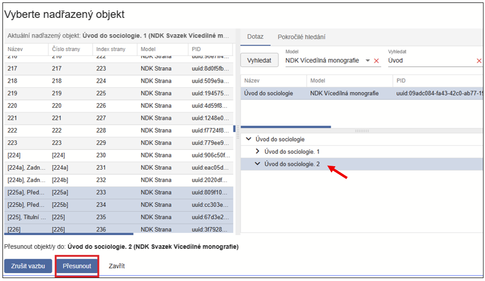This screenshot has width=485, height=281.
Task: Select the Úvod do sociologie. 2 tree item
Action: pos(292,164)
